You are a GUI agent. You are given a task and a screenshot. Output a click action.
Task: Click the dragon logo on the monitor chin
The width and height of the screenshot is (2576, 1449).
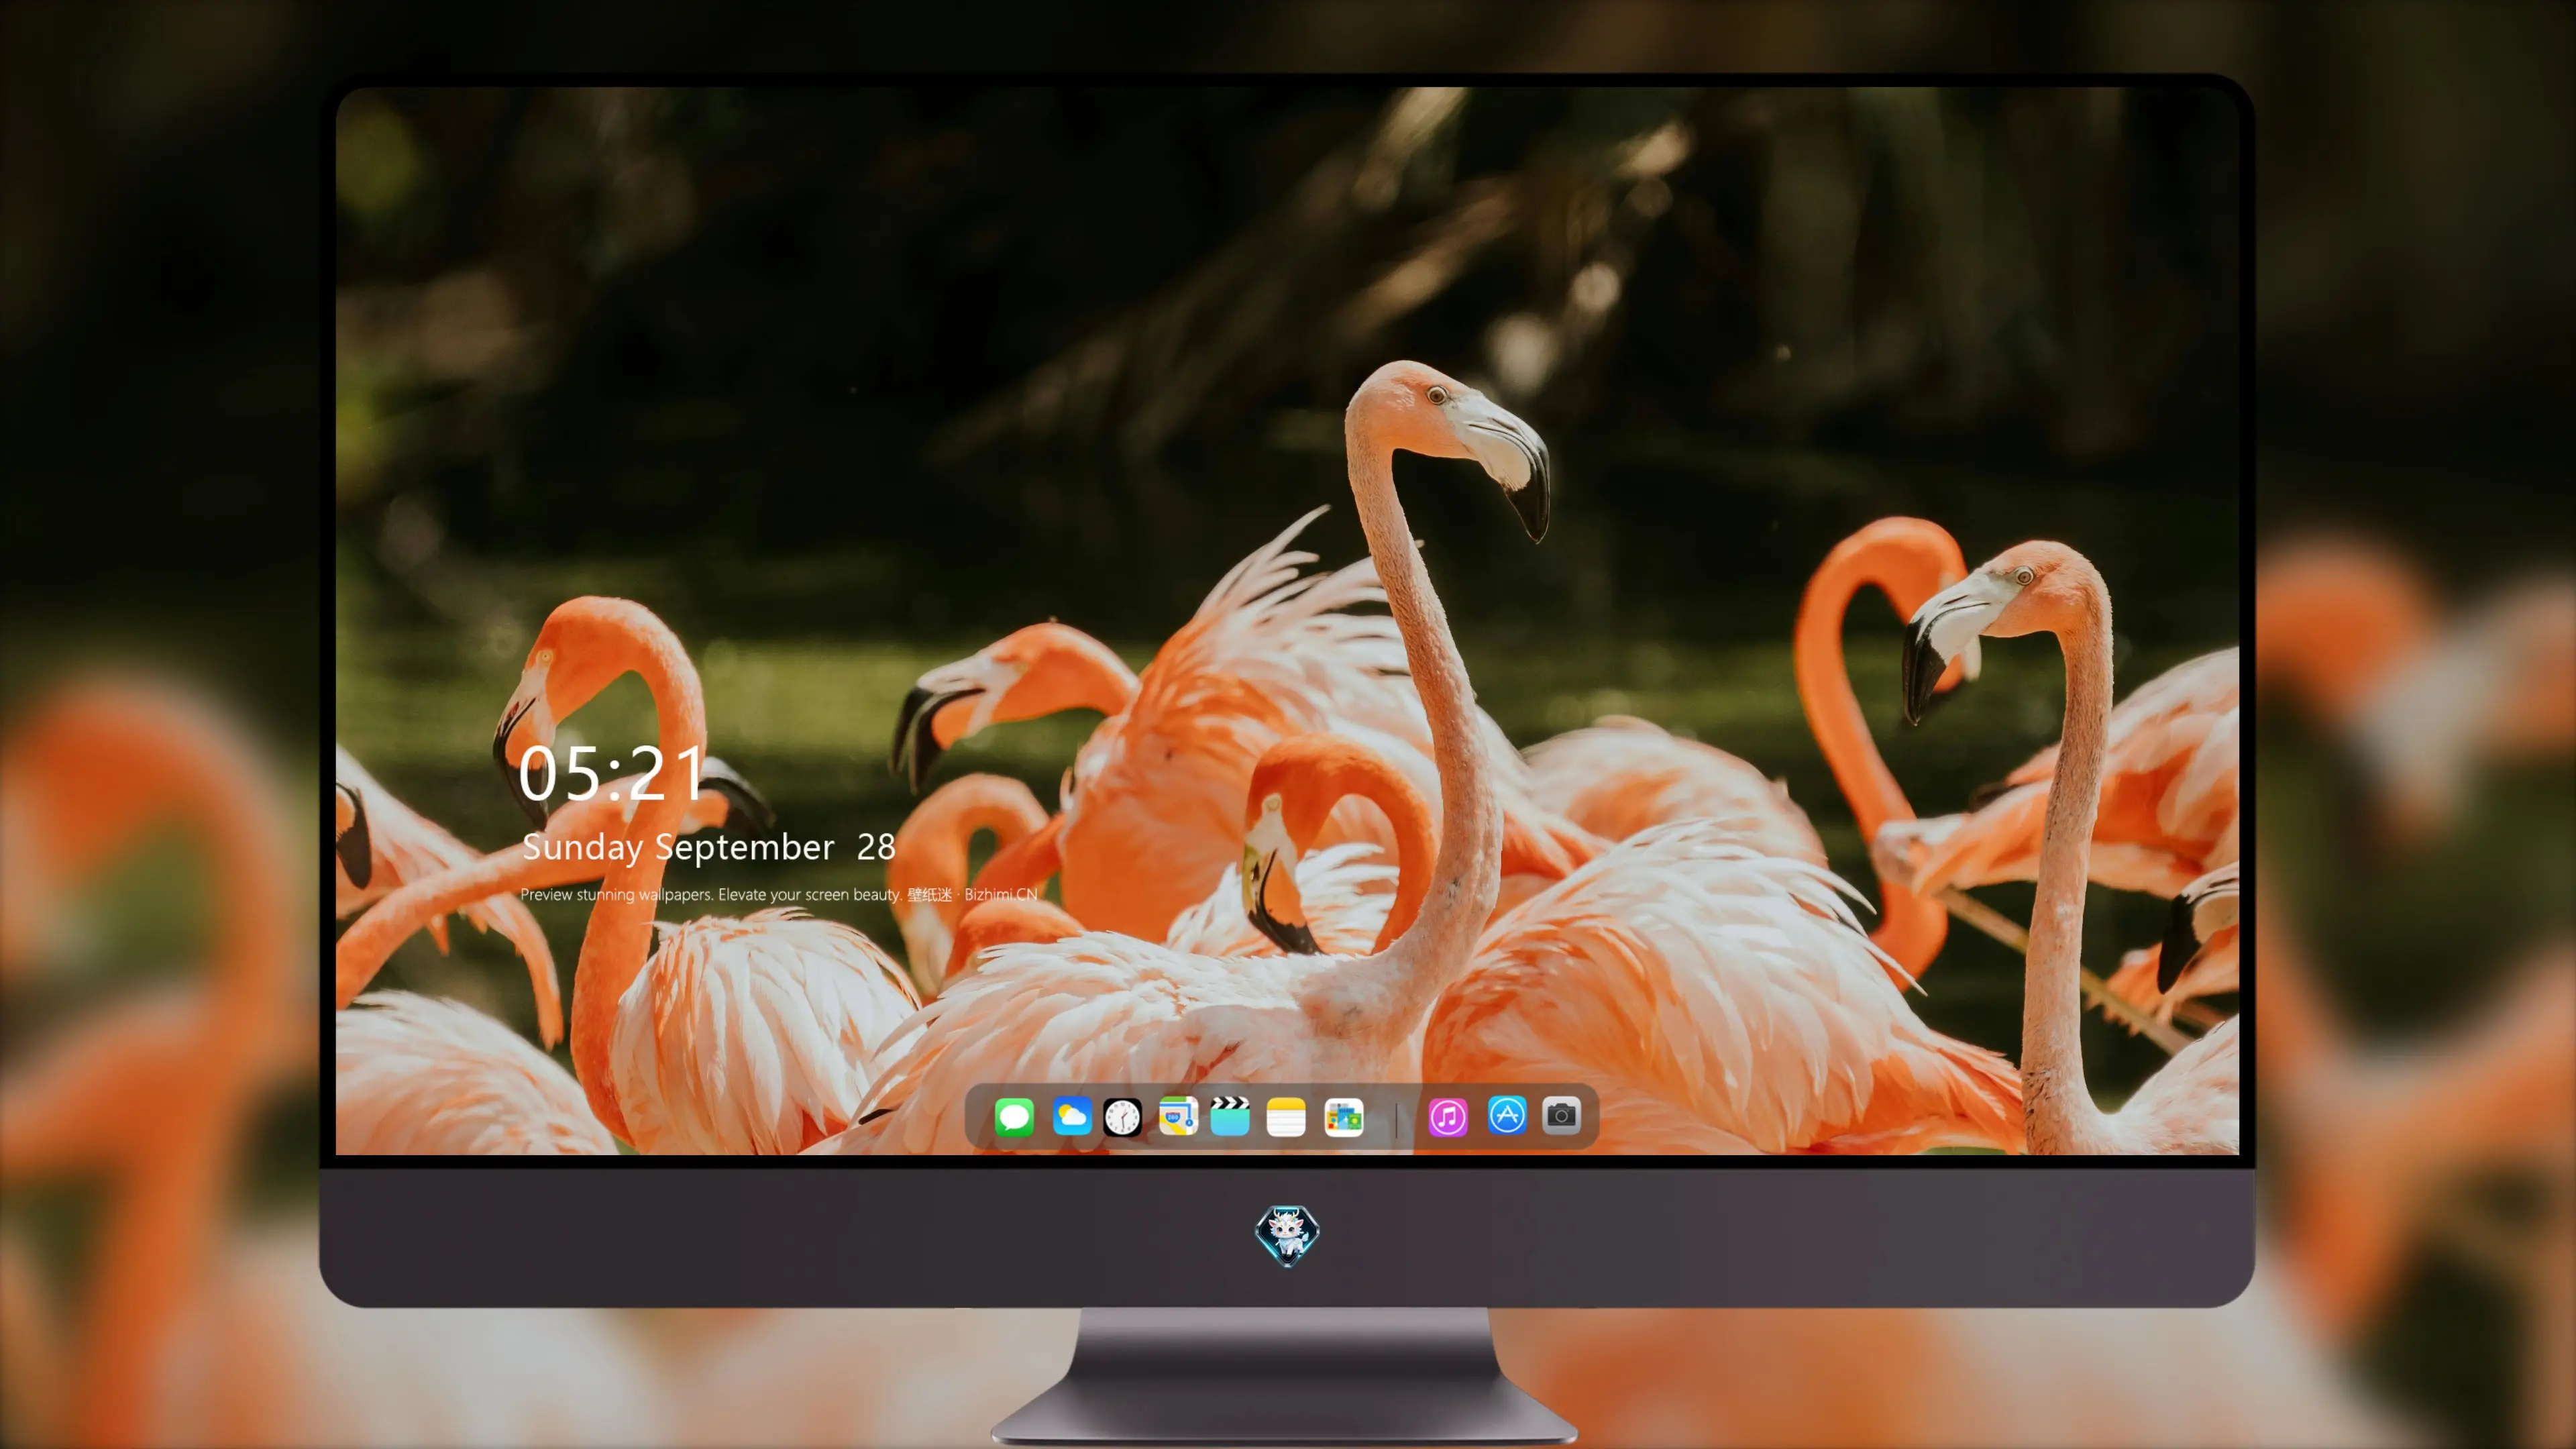point(1287,1236)
